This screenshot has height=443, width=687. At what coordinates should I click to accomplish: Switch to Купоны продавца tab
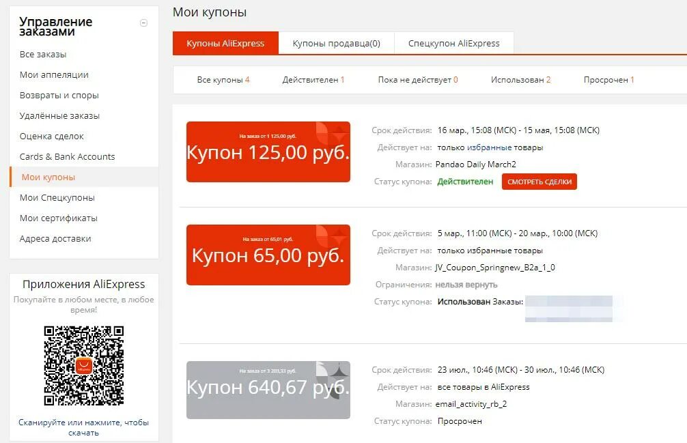click(336, 43)
